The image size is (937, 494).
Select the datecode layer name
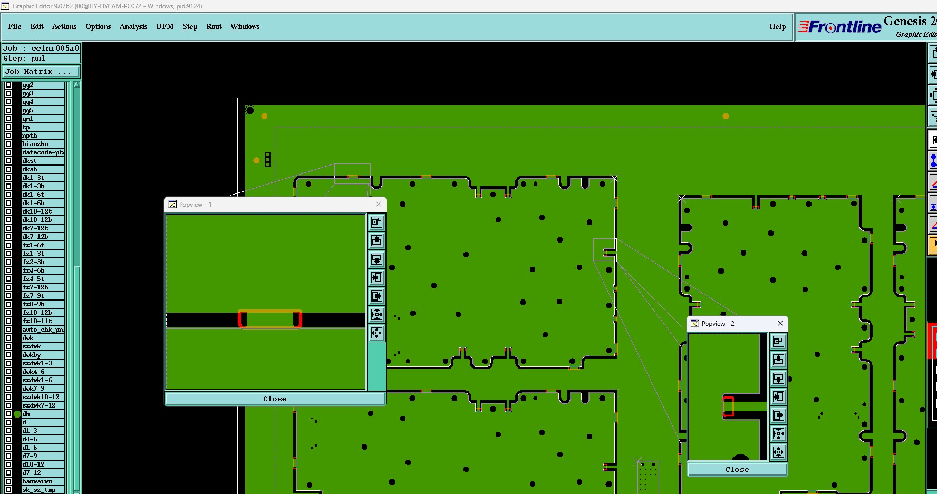[43, 152]
